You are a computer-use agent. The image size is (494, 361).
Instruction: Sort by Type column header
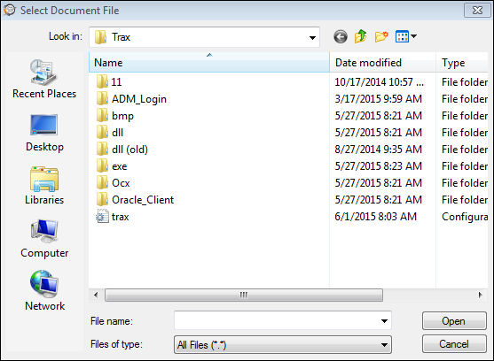[x=462, y=63]
